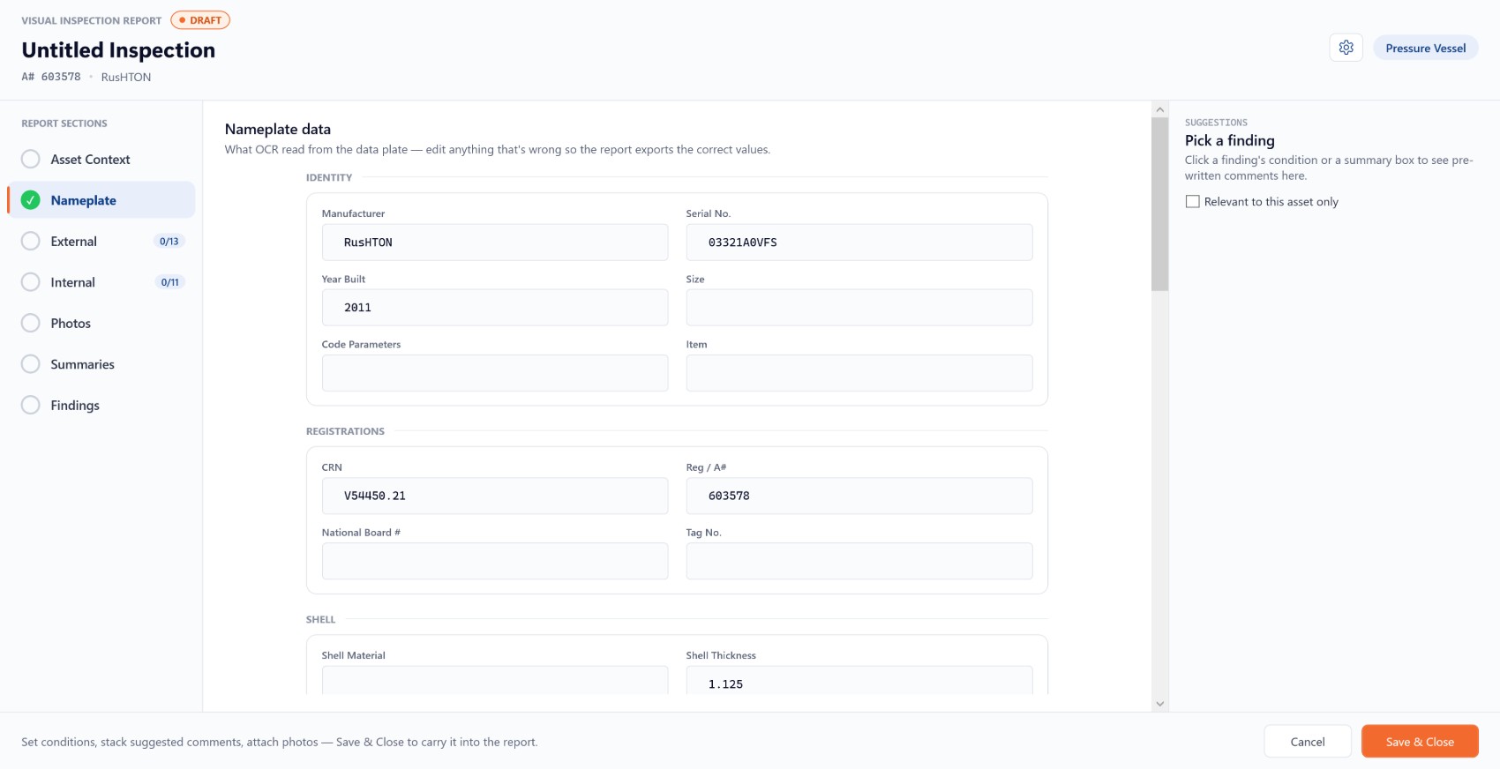Open the Asset Context section
Viewport: 1500px width, 769px height.
tap(101, 159)
